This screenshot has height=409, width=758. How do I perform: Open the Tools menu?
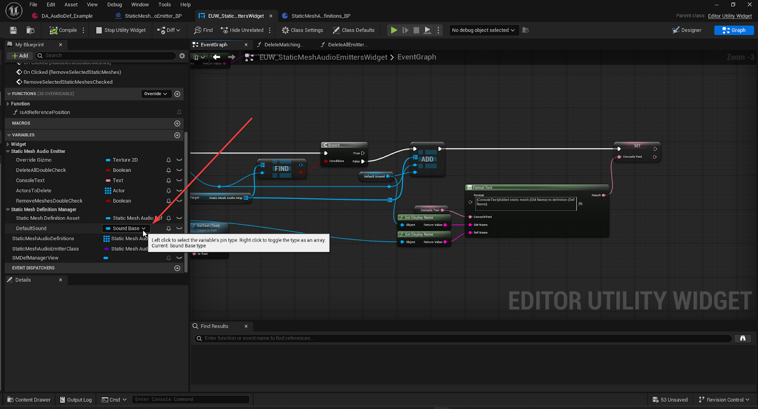[164, 4]
